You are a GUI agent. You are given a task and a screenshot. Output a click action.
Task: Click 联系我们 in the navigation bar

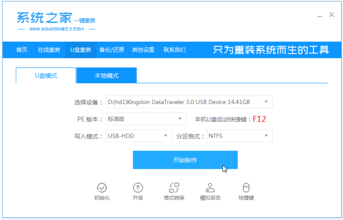click(174, 50)
